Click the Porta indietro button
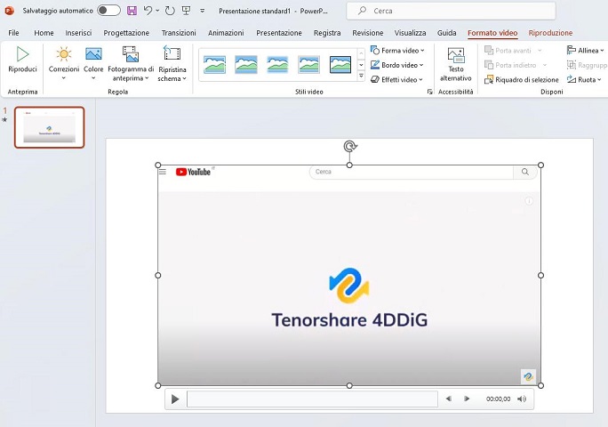 tap(516, 65)
